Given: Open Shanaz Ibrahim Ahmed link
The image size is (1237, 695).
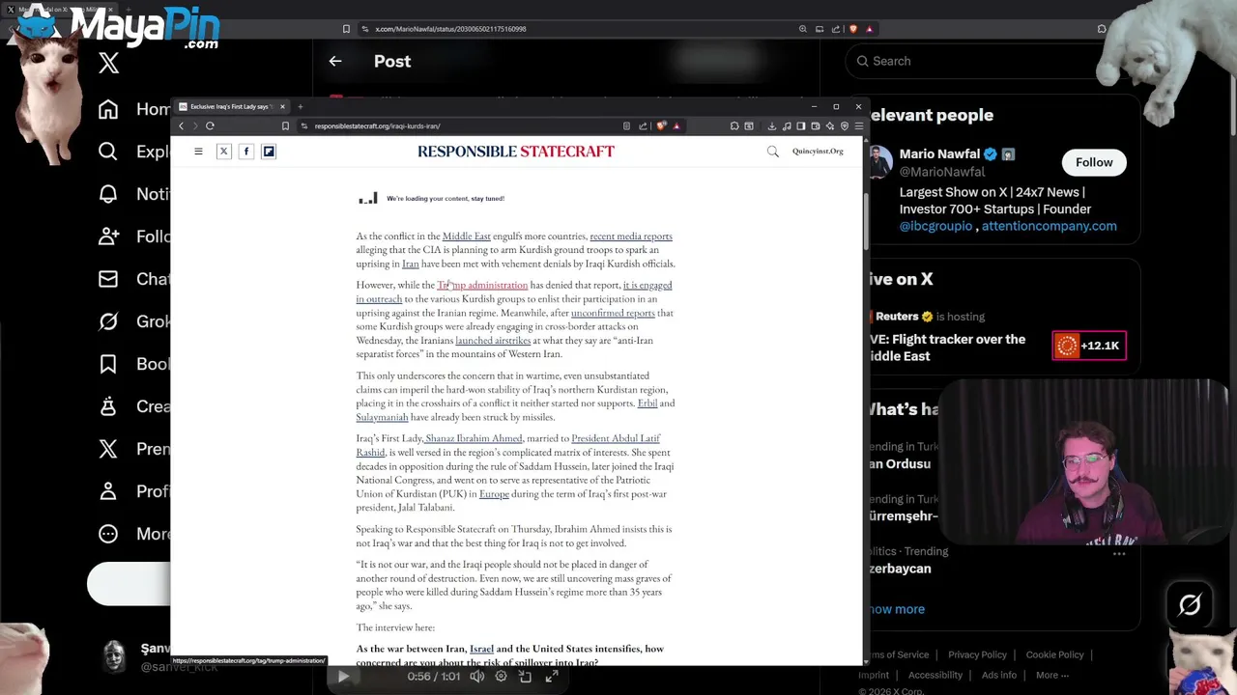Looking at the screenshot, I should [x=474, y=438].
